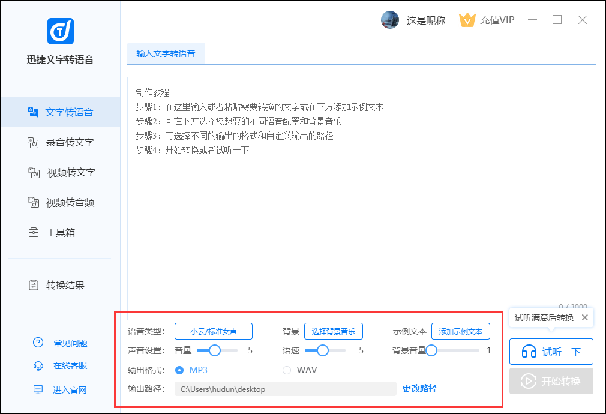Click the 充值VIP crown icon
The height and width of the screenshot is (414, 606).
click(467, 20)
